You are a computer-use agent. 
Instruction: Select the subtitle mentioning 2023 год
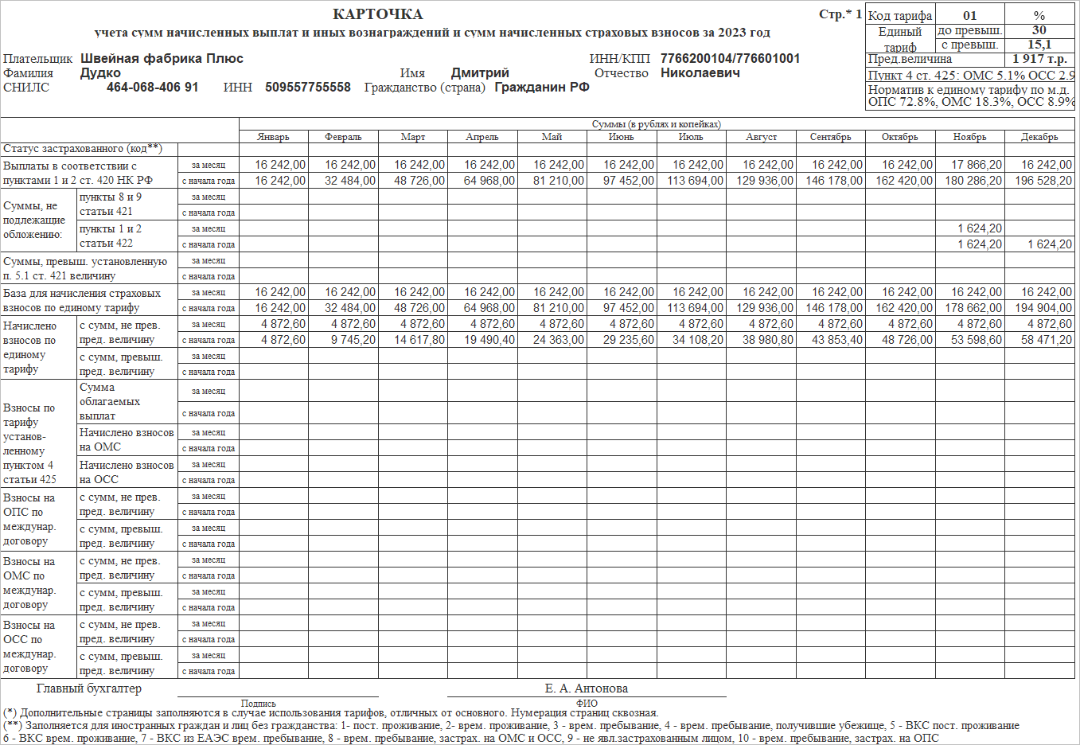[x=432, y=33]
